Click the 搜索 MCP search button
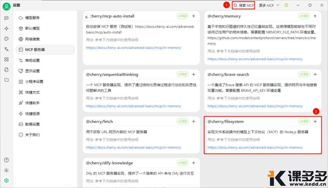 click(x=244, y=5)
